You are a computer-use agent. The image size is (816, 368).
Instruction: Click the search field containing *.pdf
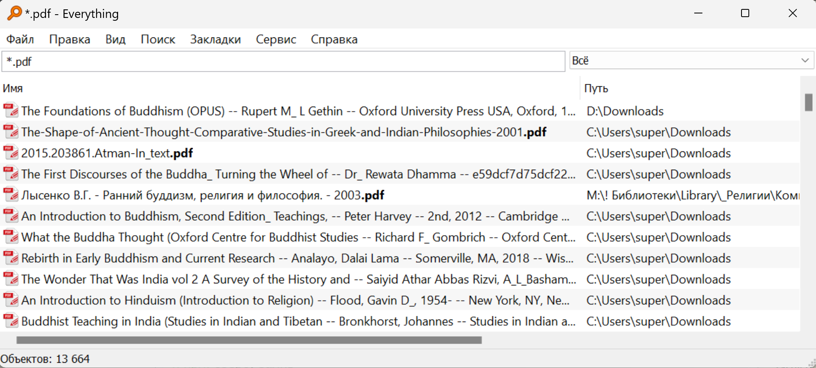(283, 61)
